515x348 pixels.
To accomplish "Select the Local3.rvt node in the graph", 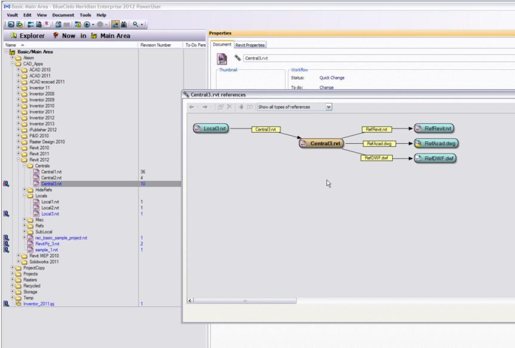I will point(211,128).
